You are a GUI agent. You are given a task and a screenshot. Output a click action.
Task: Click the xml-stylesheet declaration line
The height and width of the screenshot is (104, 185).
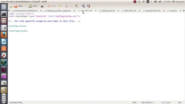[x=44, y=16]
